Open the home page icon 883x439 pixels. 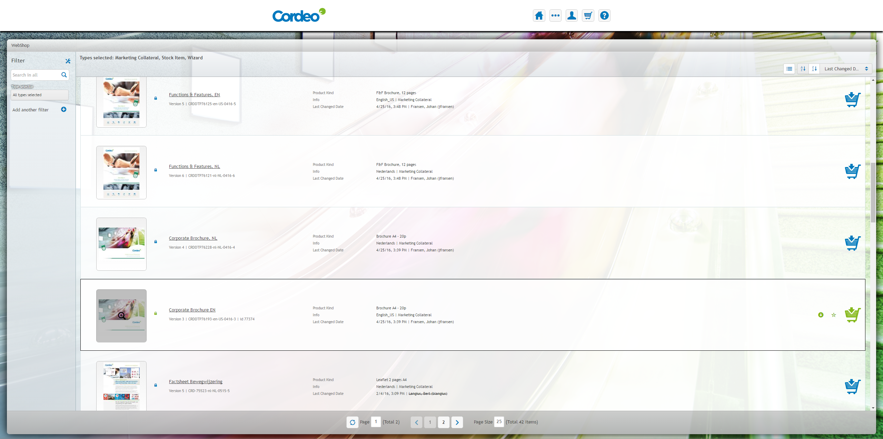click(539, 16)
